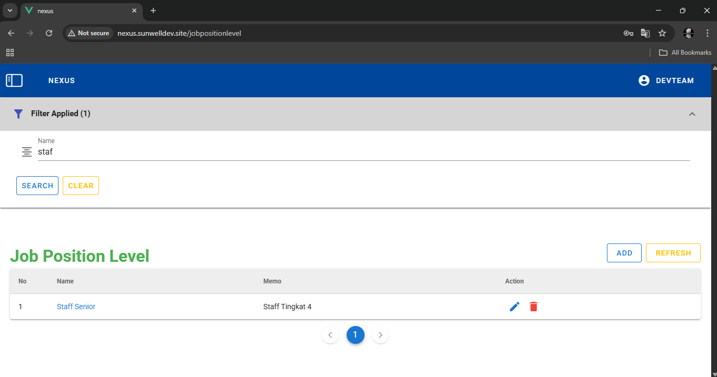Screen dimensions: 717x377
Task: Open a new browser tab
Action: [x=153, y=11]
